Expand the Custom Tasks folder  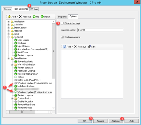(x=12, y=98)
